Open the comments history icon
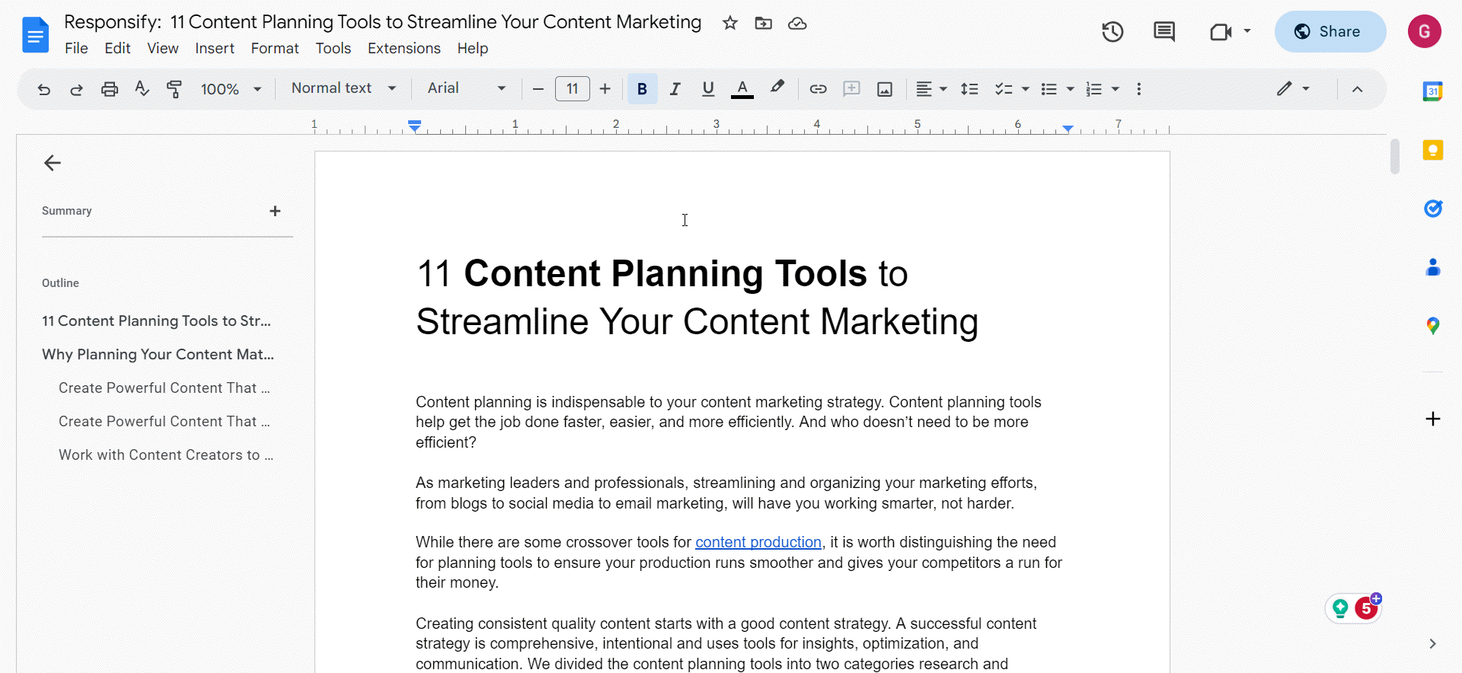1462x673 pixels. (x=1164, y=32)
